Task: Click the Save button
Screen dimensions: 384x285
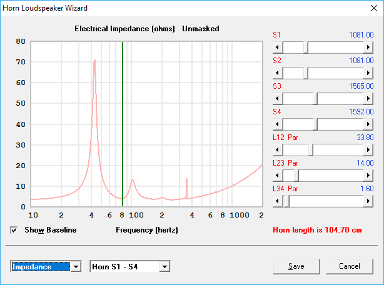Action: 296,266
